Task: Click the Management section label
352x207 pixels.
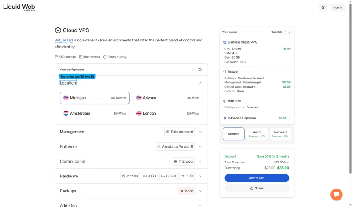Action: tap(72, 132)
